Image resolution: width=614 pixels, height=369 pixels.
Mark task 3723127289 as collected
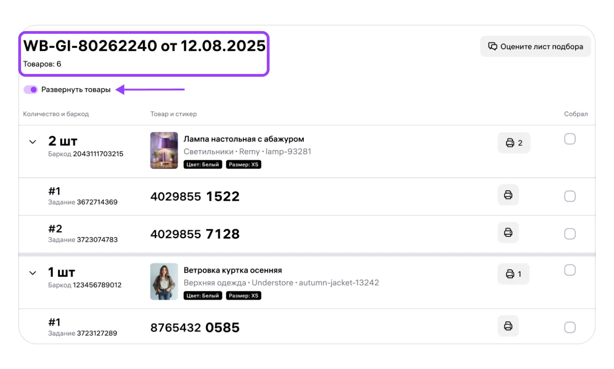click(x=570, y=327)
